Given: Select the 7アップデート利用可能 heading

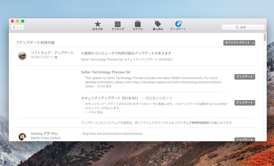Looking at the screenshot, I should click(35, 43).
